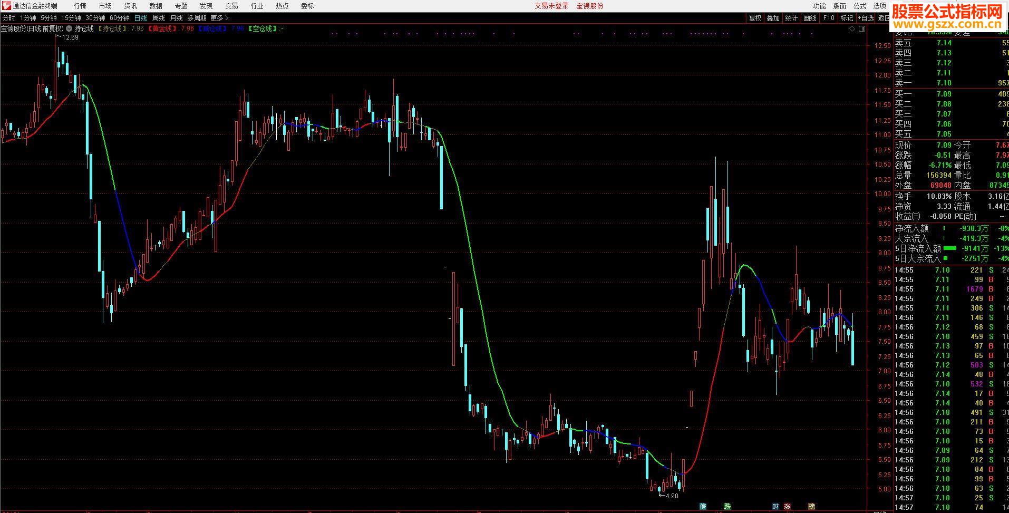Screen dimensions: 1009x513
Task: Switch to the 分时 chart period
Action: click(9, 18)
